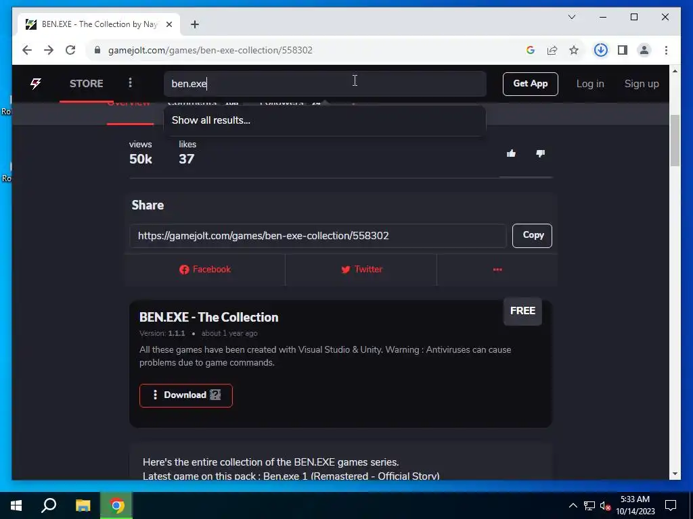Click the Share heading
Viewport: 693px width, 519px height.
(148, 205)
